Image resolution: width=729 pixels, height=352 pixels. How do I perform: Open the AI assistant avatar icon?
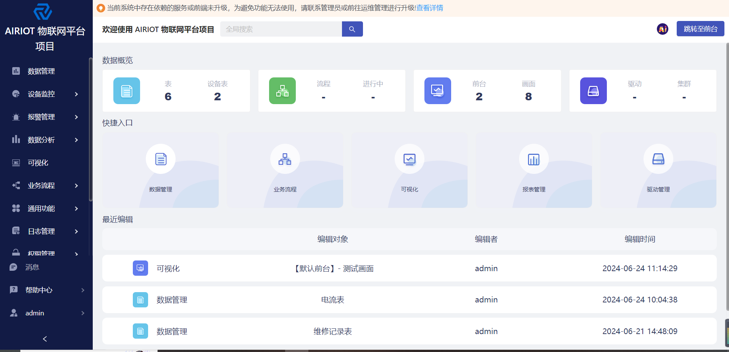[663, 29]
